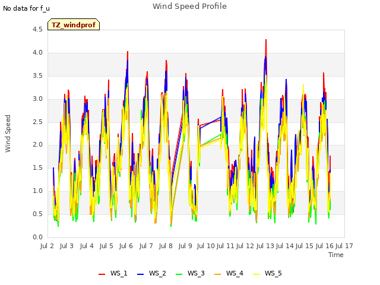Click the Jul 14 x-axis tick label
The height and width of the screenshot is (285, 380).
285,246
